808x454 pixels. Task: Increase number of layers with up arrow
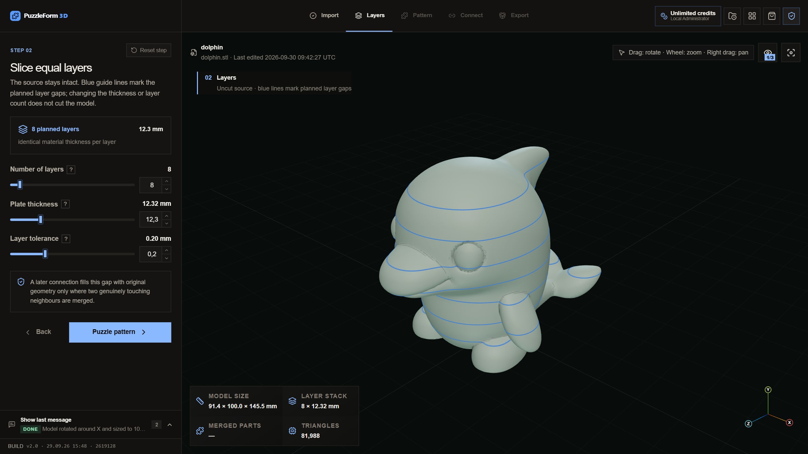tap(166, 181)
